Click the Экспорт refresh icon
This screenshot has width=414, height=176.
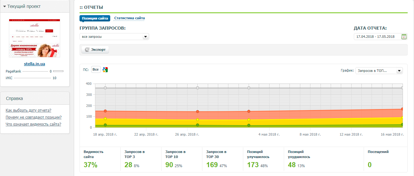click(x=87, y=50)
